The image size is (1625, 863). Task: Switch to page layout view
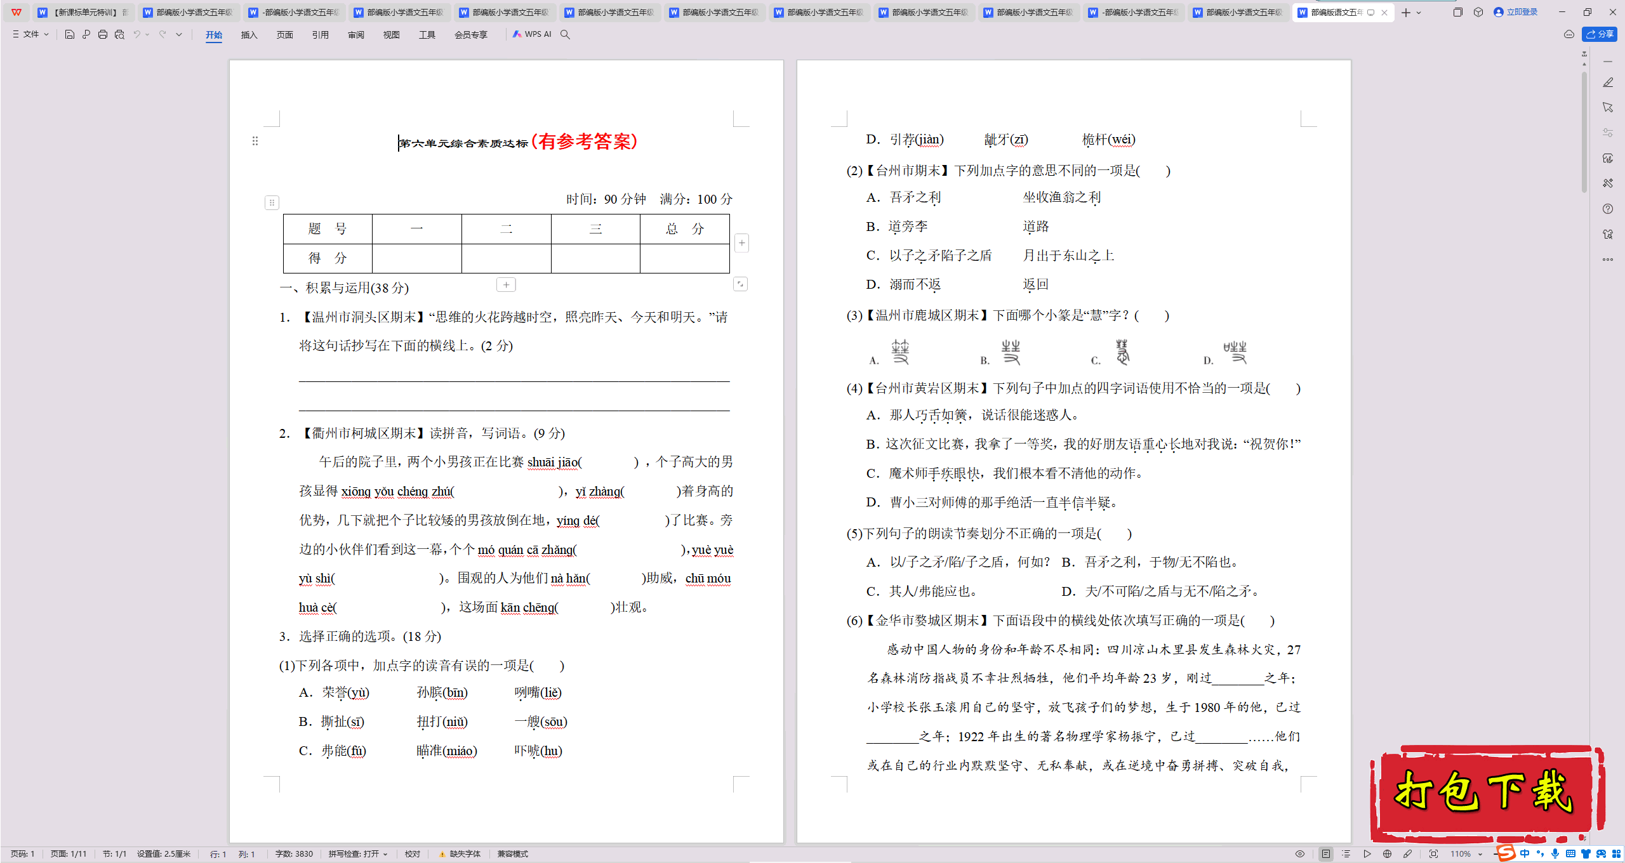[1326, 854]
